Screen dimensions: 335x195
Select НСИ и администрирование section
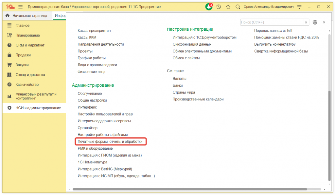click(x=38, y=108)
